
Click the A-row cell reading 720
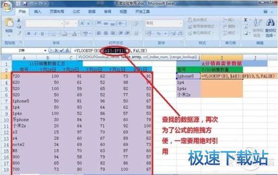(24, 76)
